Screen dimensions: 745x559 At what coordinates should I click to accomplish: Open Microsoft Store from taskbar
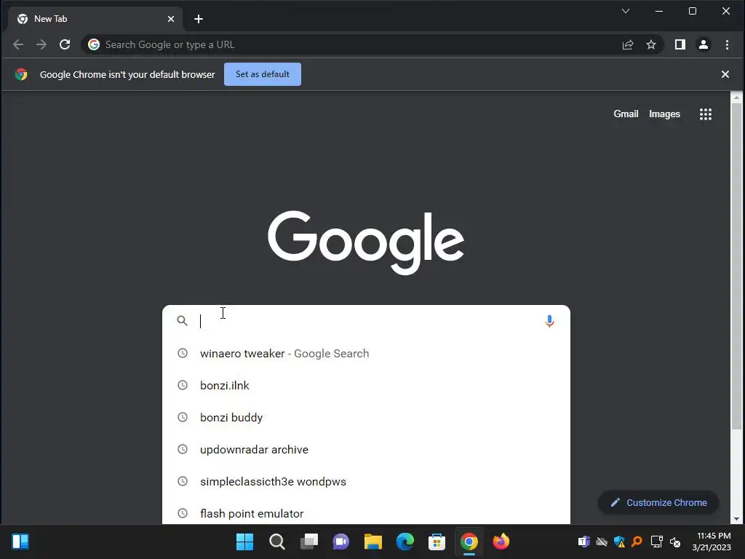(x=437, y=542)
